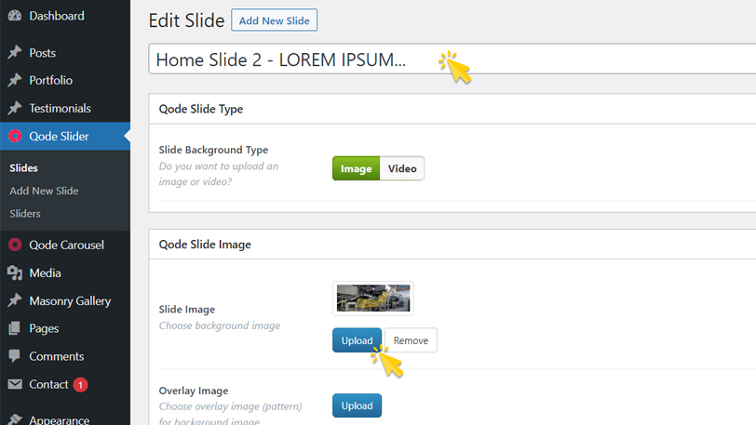Open the Qode Slider menu
The image size is (756, 425).
[x=59, y=137]
